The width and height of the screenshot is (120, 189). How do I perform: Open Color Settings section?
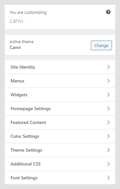[x=60, y=136]
